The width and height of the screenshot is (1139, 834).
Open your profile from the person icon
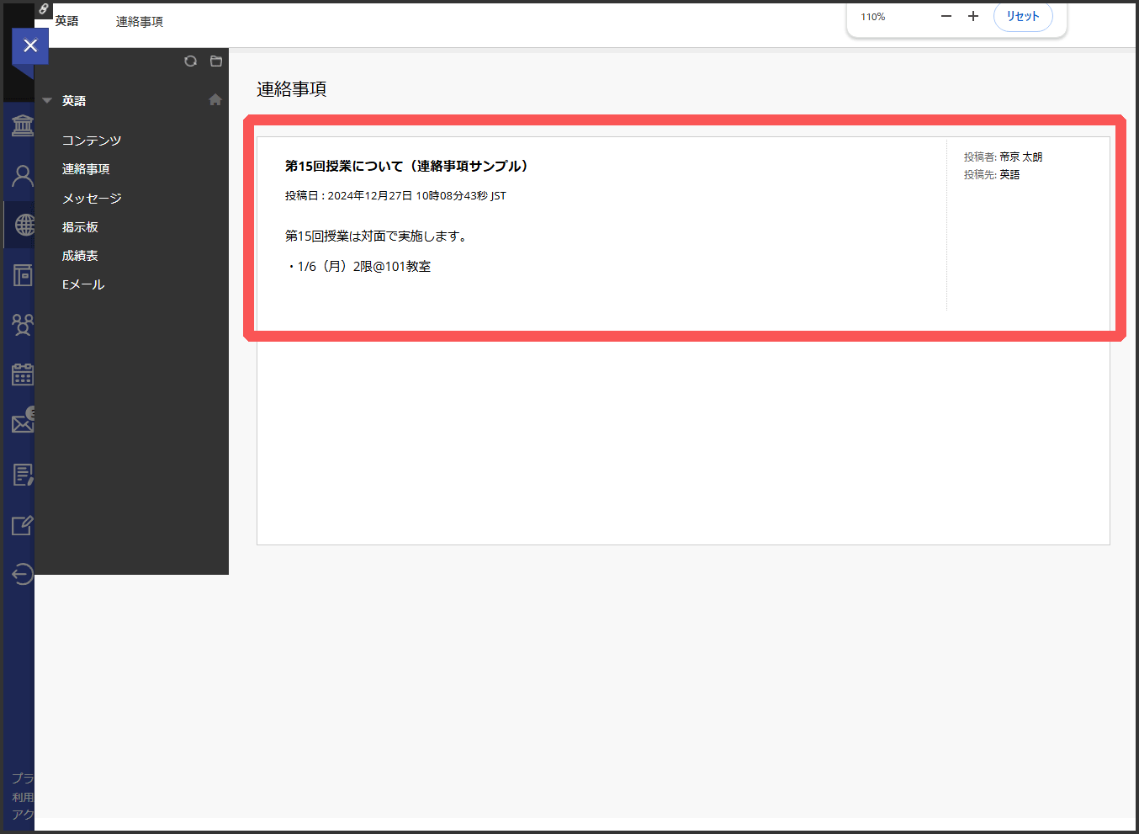[x=20, y=175]
